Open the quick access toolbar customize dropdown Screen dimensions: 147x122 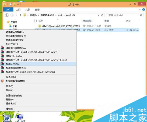[x=18, y=5]
